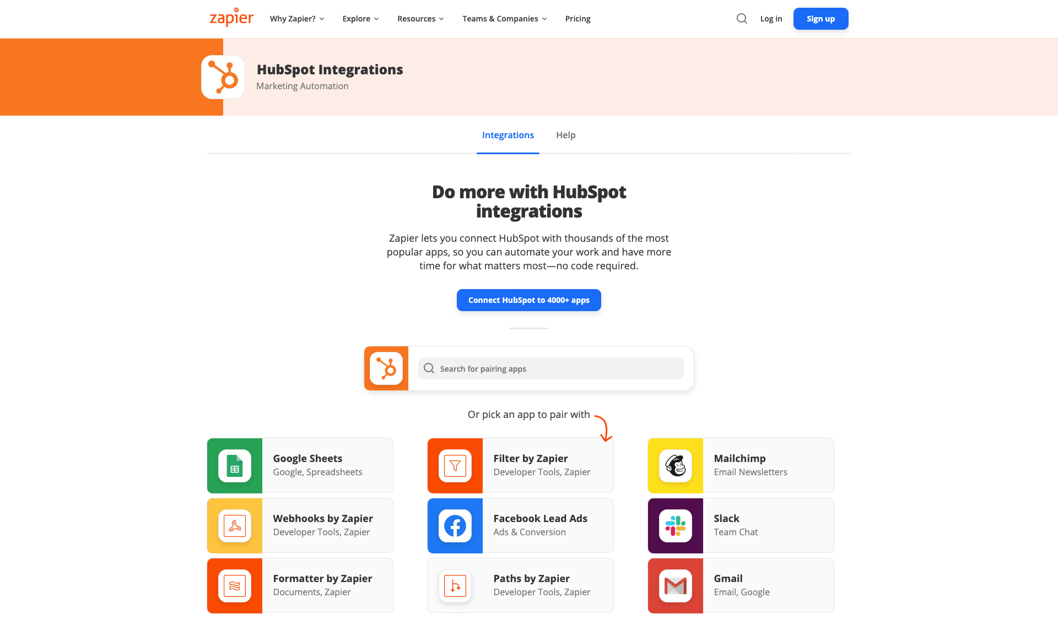The width and height of the screenshot is (1058, 625).
Task: Open the Webhooks by Zapier link
Action: coord(300,525)
